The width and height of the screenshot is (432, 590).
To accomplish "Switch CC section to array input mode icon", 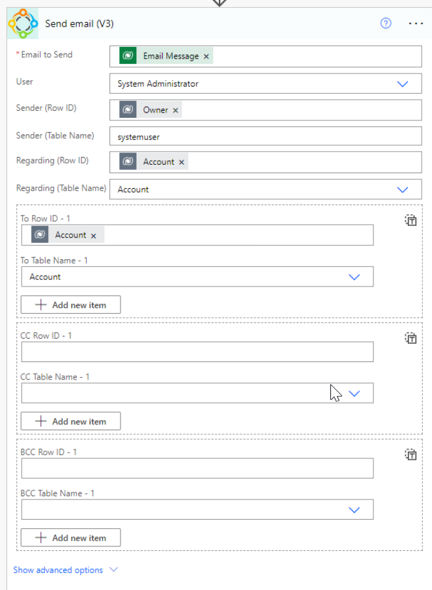I will click(410, 338).
